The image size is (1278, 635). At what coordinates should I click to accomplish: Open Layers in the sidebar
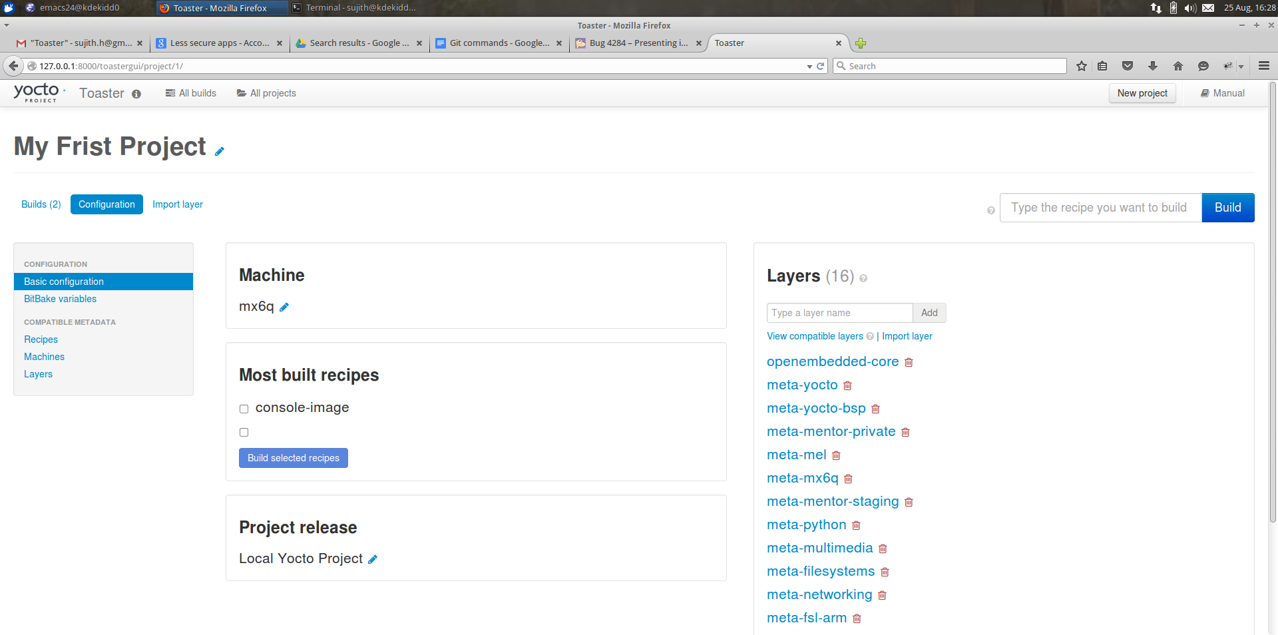(x=38, y=374)
